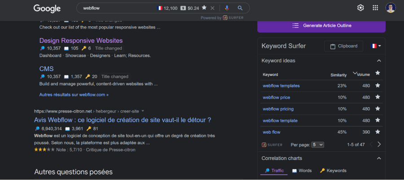The width and height of the screenshot is (404, 180).
Task: Open the presse-citron result URL dropdown arrow
Action: 143,111
